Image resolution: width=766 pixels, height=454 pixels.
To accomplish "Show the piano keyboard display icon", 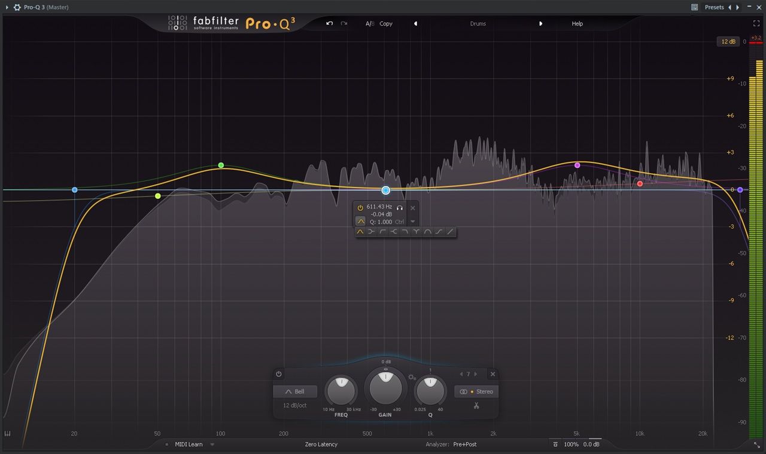I will 8,434.
